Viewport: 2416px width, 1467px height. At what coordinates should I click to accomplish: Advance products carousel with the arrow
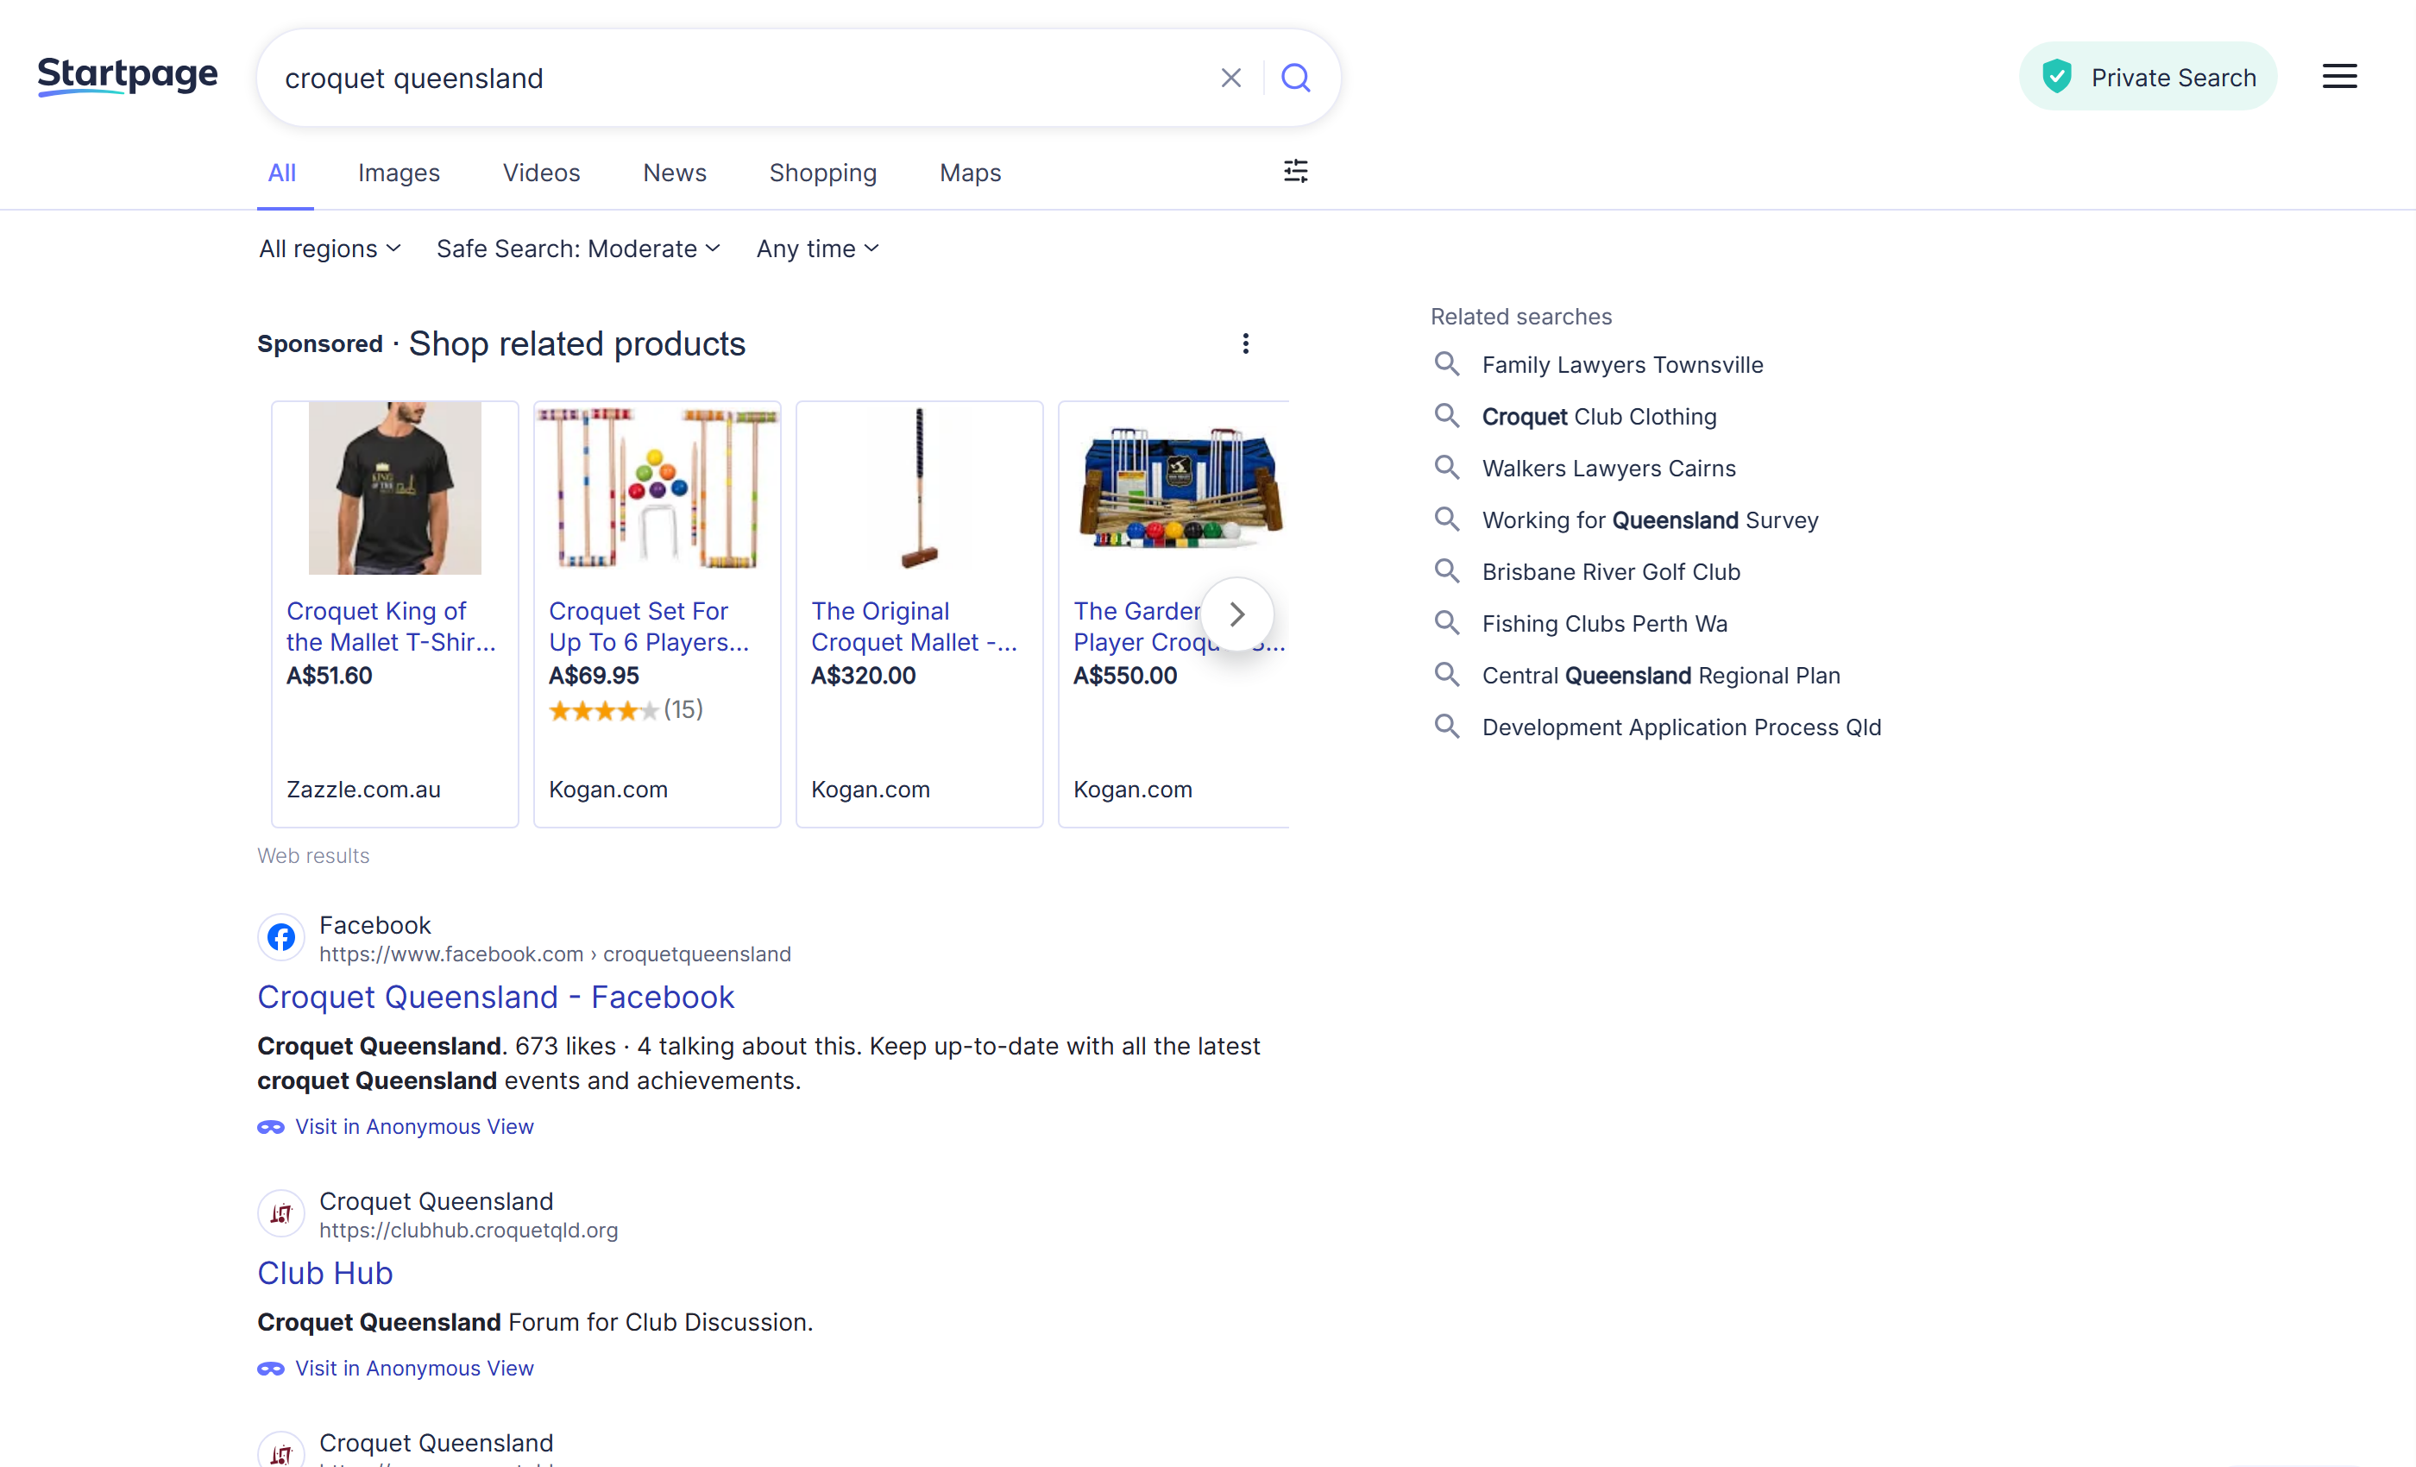[x=1237, y=614]
